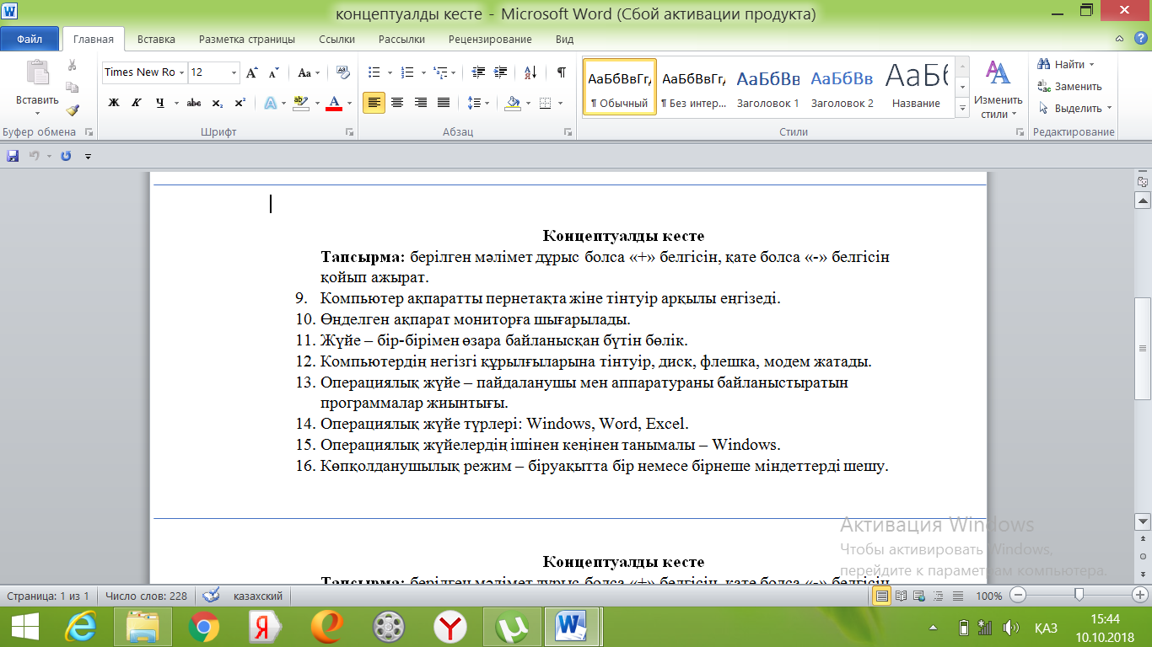Click the spell check icon in status bar
The height and width of the screenshot is (647, 1152).
(212, 596)
